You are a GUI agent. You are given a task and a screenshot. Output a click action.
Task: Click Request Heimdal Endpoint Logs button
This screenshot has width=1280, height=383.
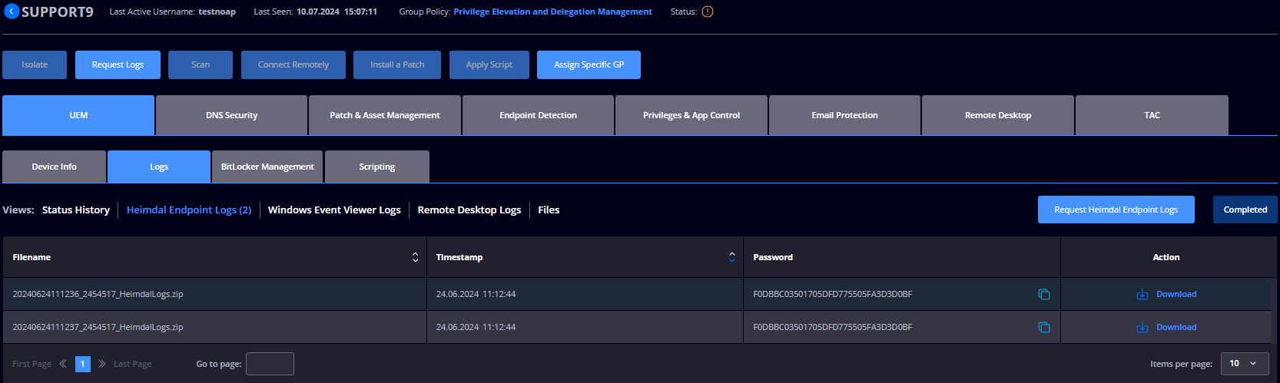pyautogui.click(x=1116, y=210)
